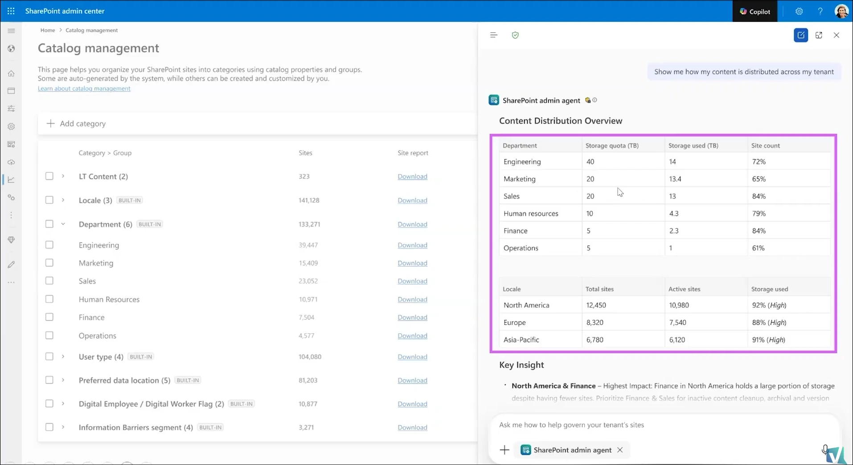Open settings gear in top bar

point(799,12)
